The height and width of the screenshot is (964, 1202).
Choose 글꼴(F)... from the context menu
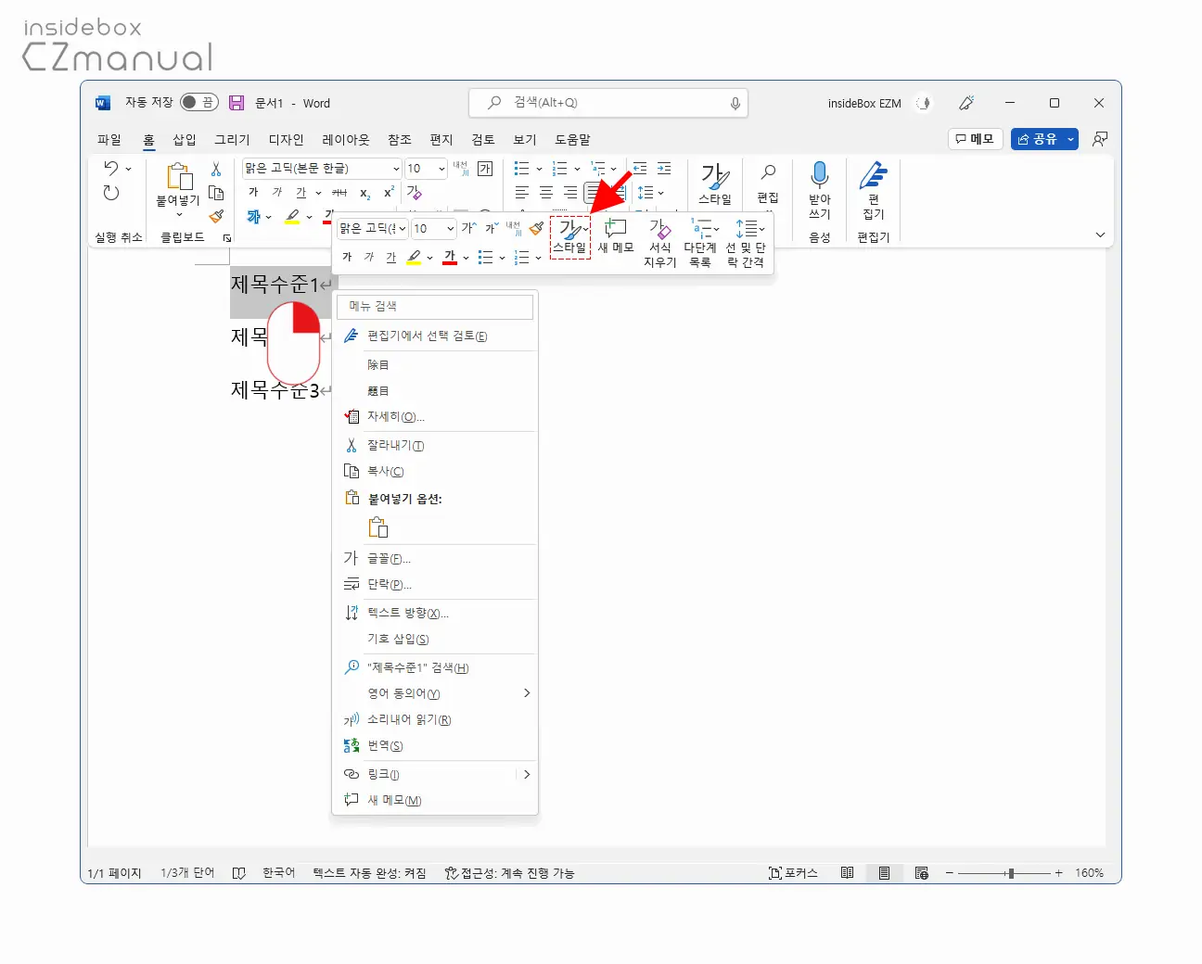[x=436, y=559]
